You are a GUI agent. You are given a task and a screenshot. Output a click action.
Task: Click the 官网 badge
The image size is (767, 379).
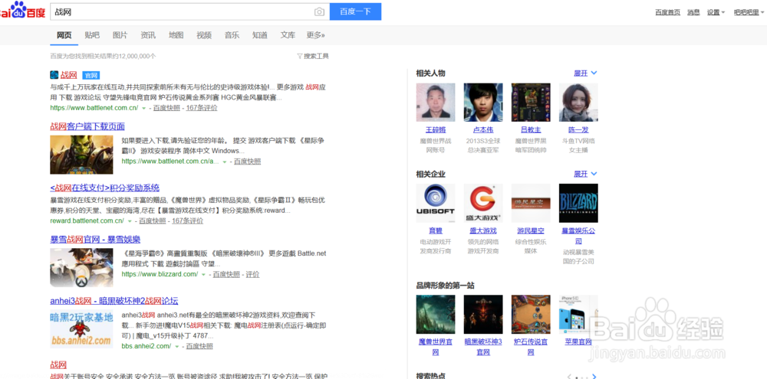coord(91,75)
